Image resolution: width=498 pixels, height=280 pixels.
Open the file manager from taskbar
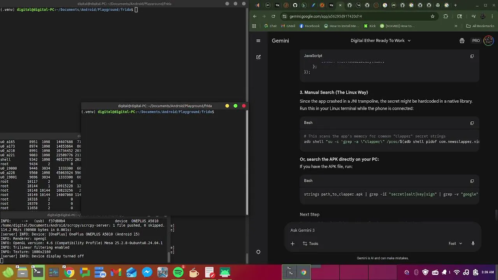pos(23,272)
